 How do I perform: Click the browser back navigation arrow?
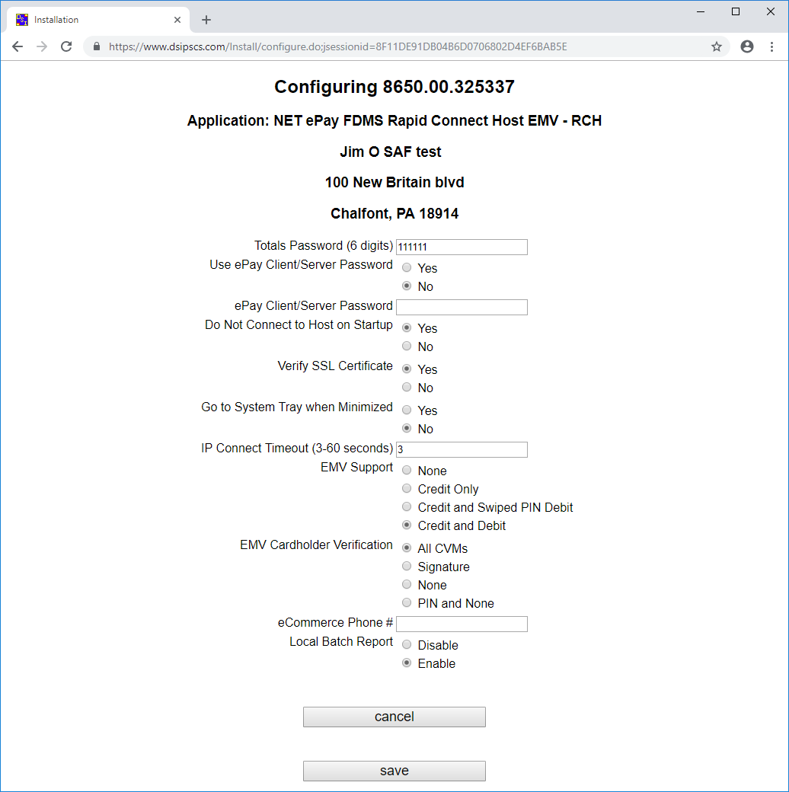(18, 46)
